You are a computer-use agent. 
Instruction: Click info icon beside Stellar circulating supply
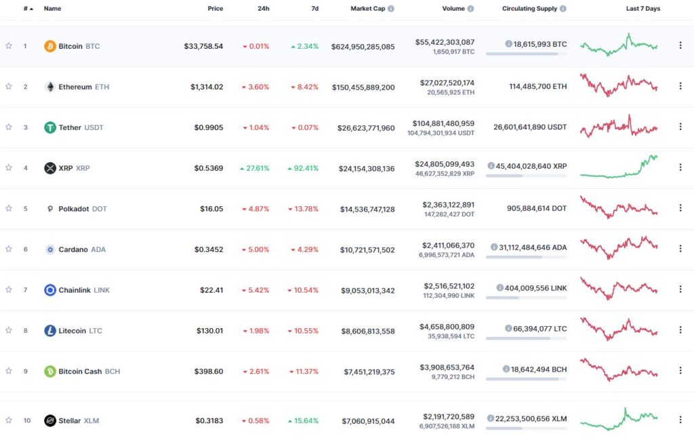pos(491,418)
